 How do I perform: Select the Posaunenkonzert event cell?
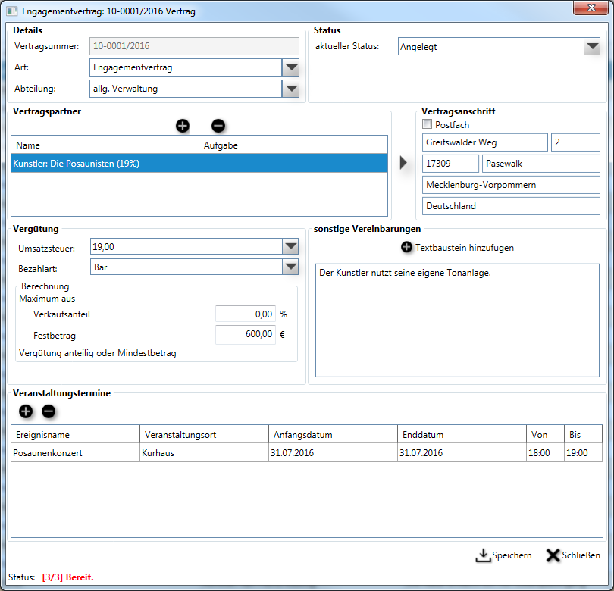(75, 453)
